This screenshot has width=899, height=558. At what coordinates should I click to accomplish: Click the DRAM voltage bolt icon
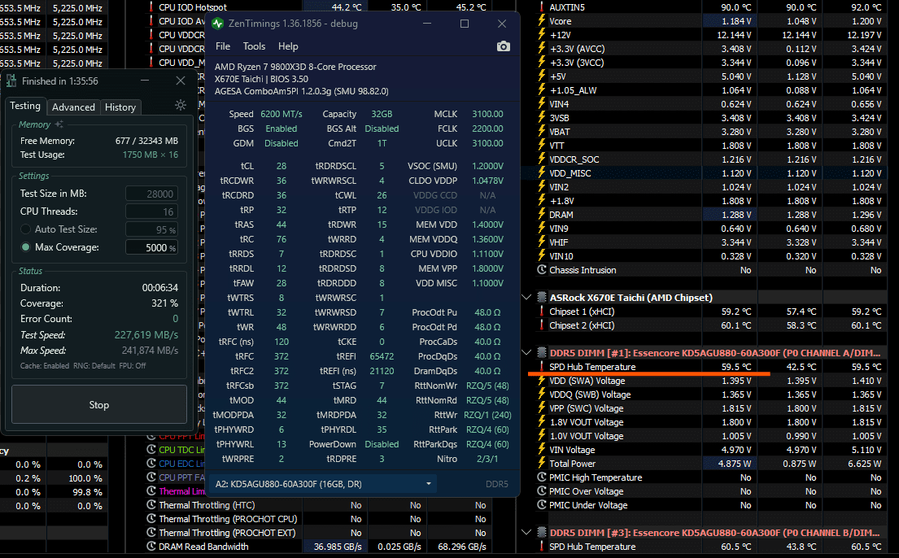click(541, 215)
